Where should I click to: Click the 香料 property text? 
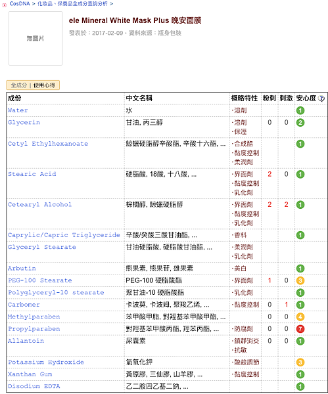click(240, 235)
